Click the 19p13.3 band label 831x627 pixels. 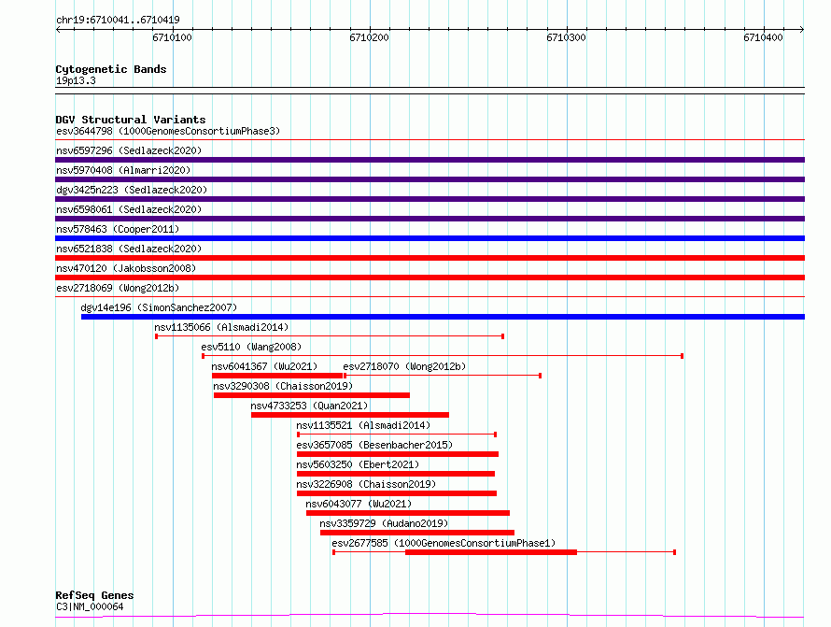point(76,80)
